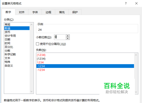
Task: Switch to the 数字 tab
Action: click(9, 12)
